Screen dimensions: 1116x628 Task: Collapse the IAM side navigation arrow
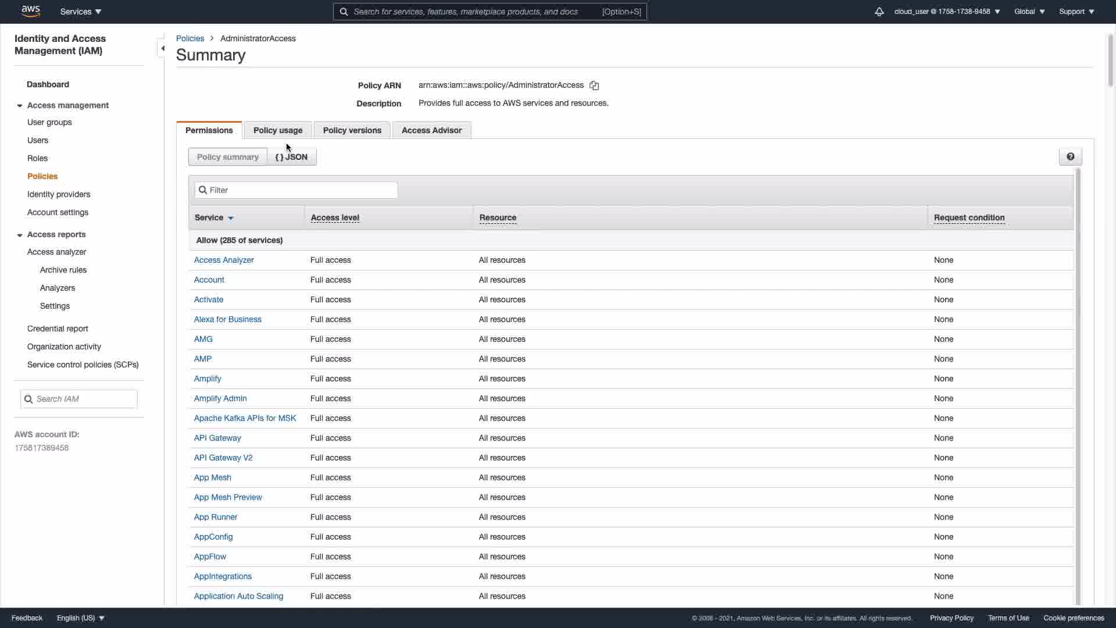tap(162, 48)
